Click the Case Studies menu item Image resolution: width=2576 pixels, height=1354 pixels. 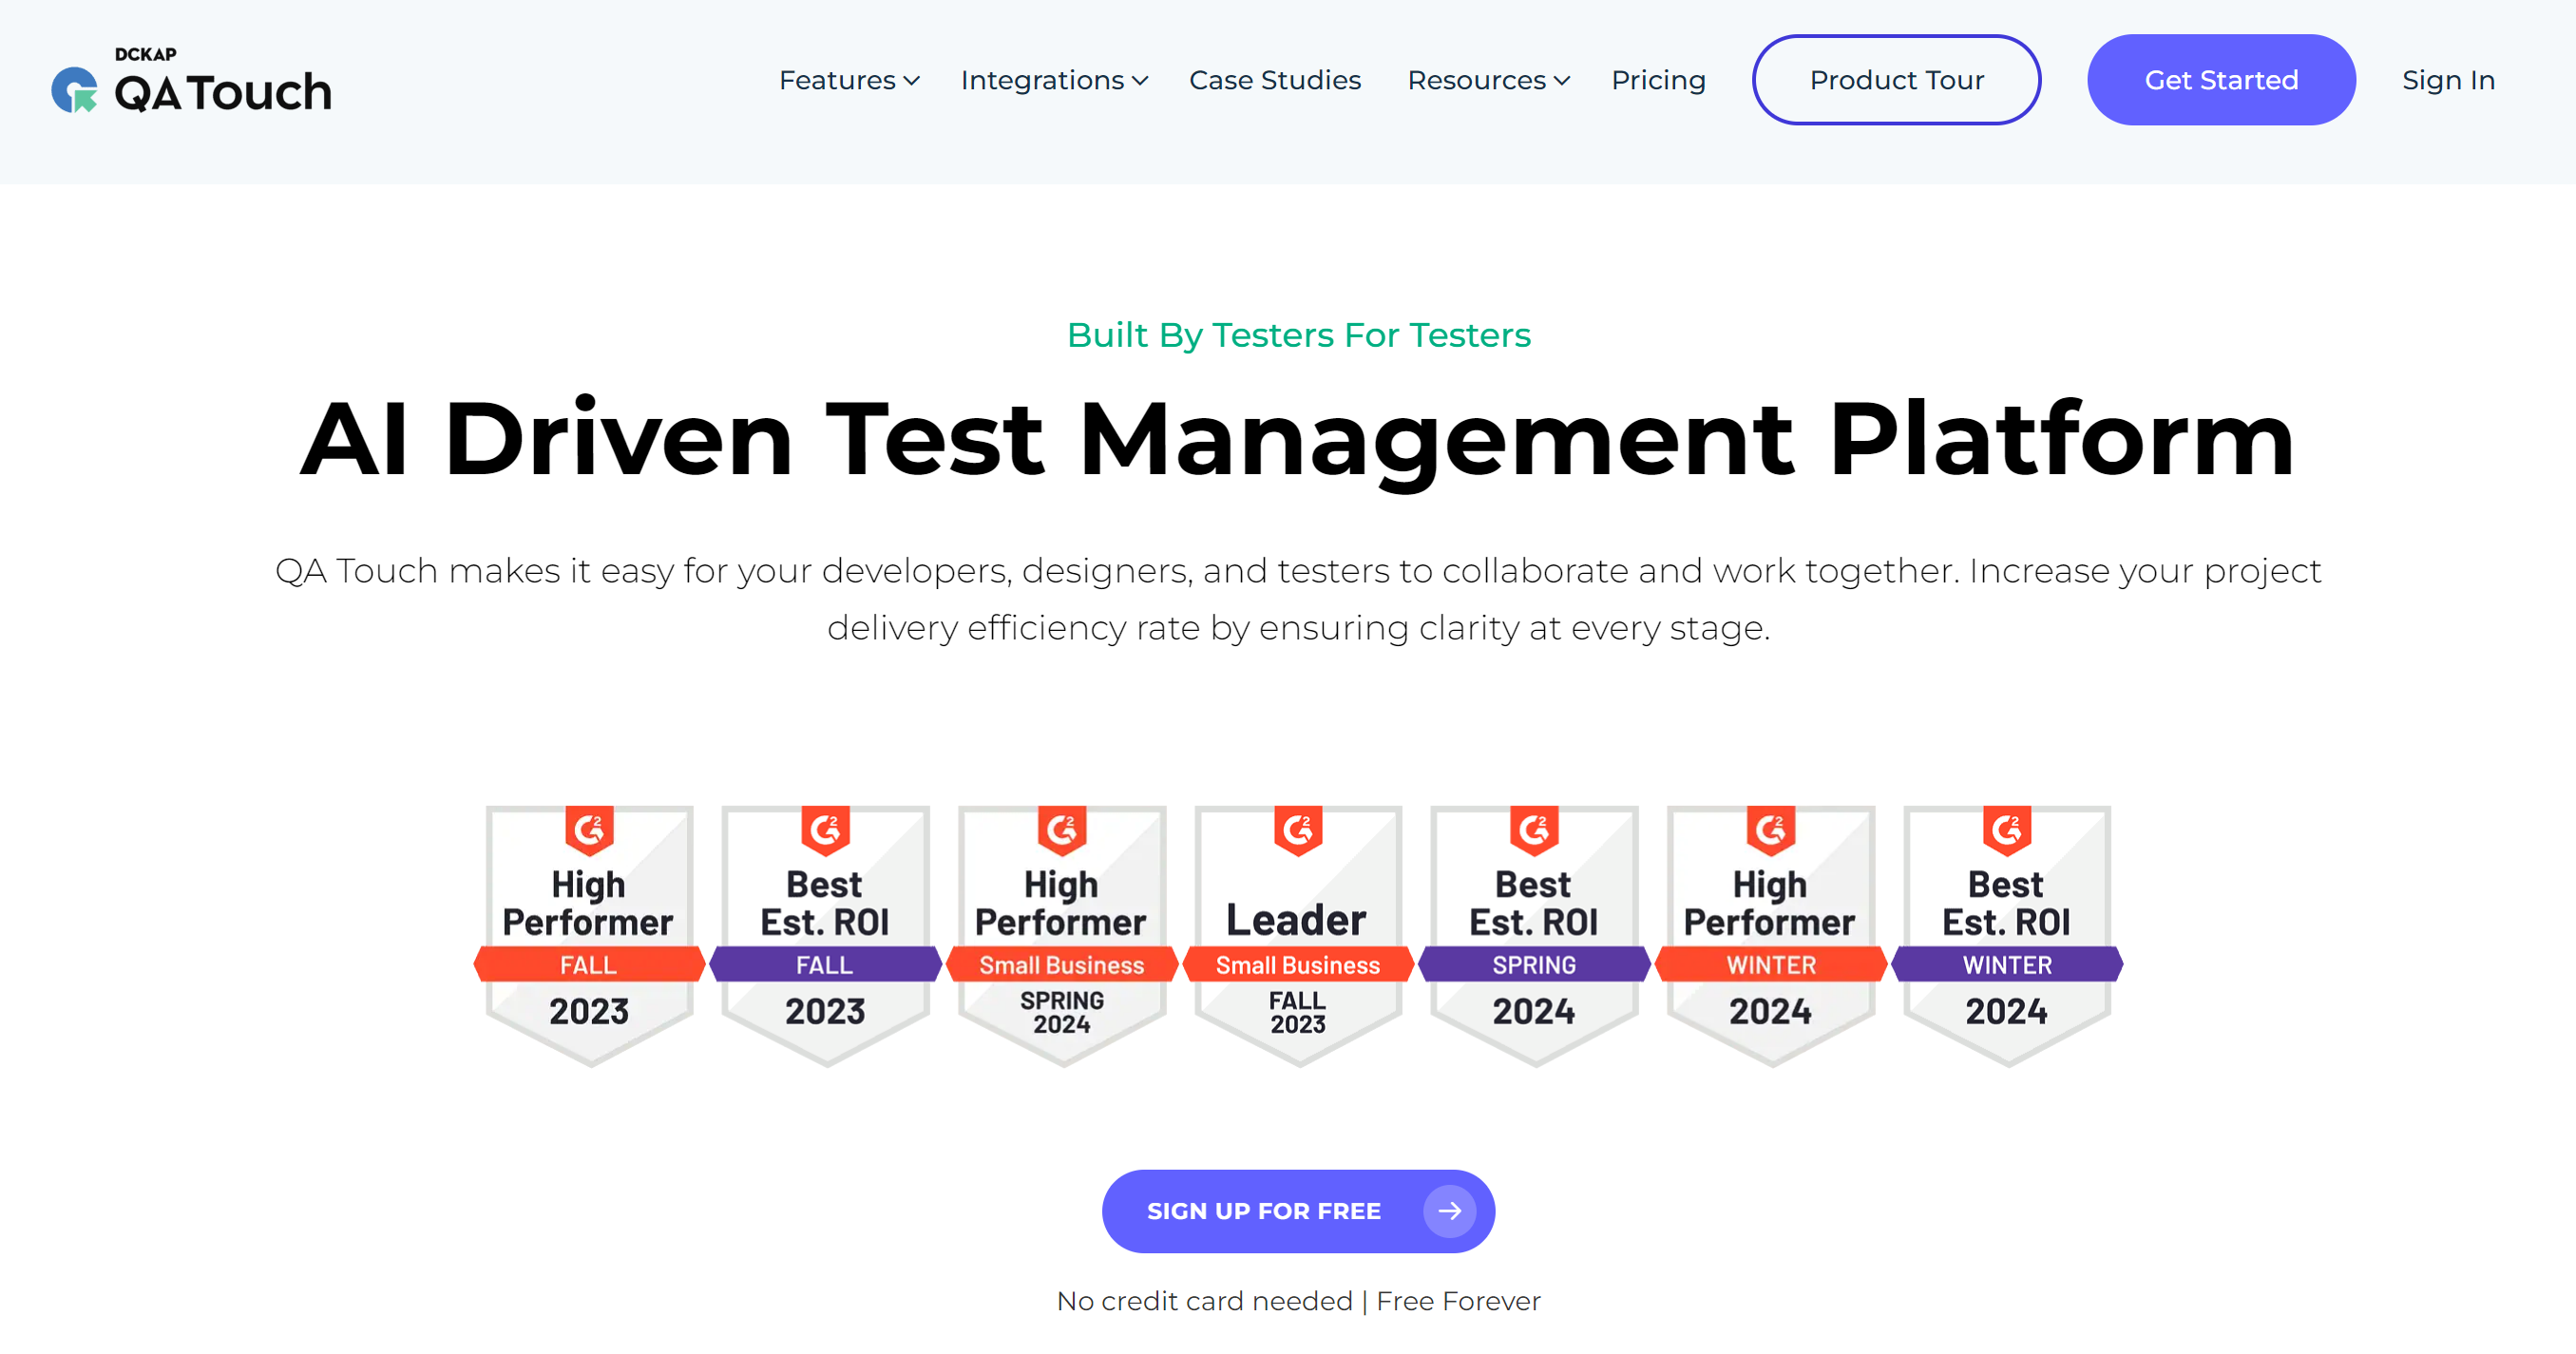pyautogui.click(x=1274, y=80)
